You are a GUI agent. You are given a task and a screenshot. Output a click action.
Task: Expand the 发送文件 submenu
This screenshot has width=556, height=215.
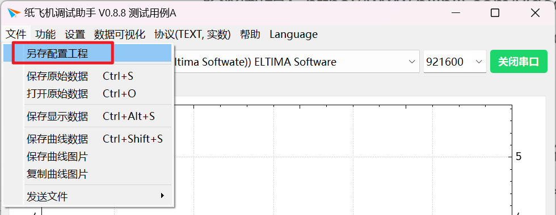tap(87, 196)
